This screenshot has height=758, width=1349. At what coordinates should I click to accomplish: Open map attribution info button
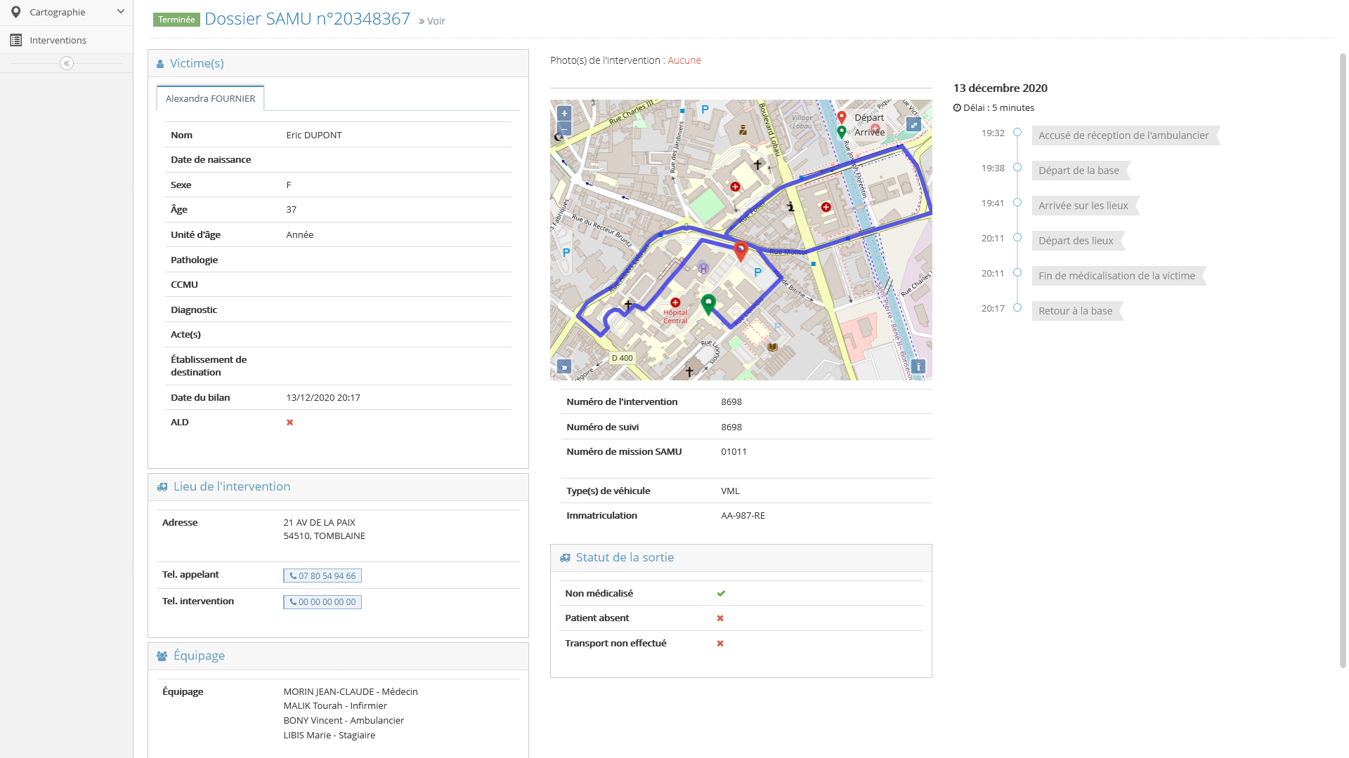[x=918, y=366]
